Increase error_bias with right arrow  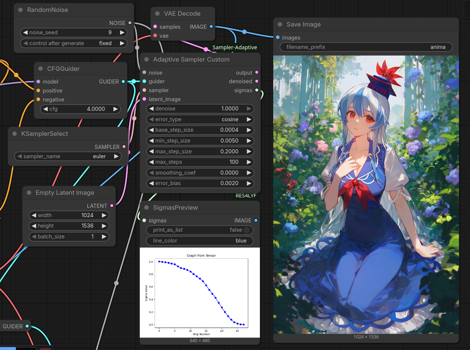(249, 183)
